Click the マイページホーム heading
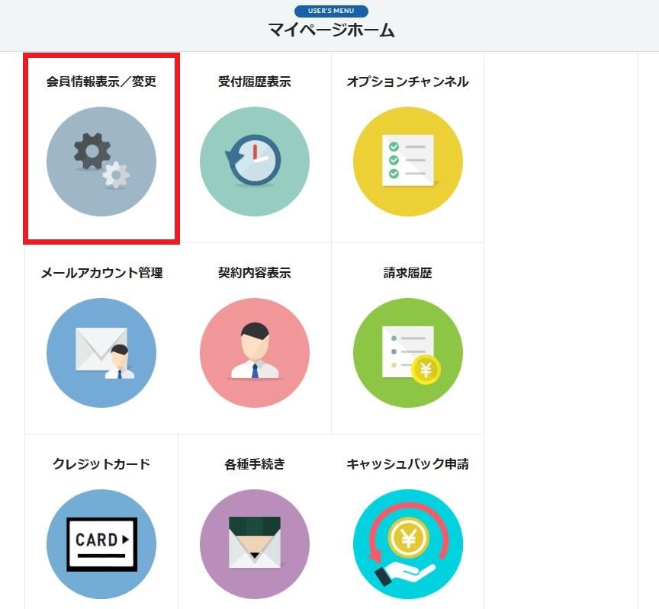 pyautogui.click(x=331, y=30)
